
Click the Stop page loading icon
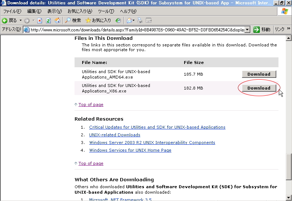pyautogui.click(x=40, y=20)
